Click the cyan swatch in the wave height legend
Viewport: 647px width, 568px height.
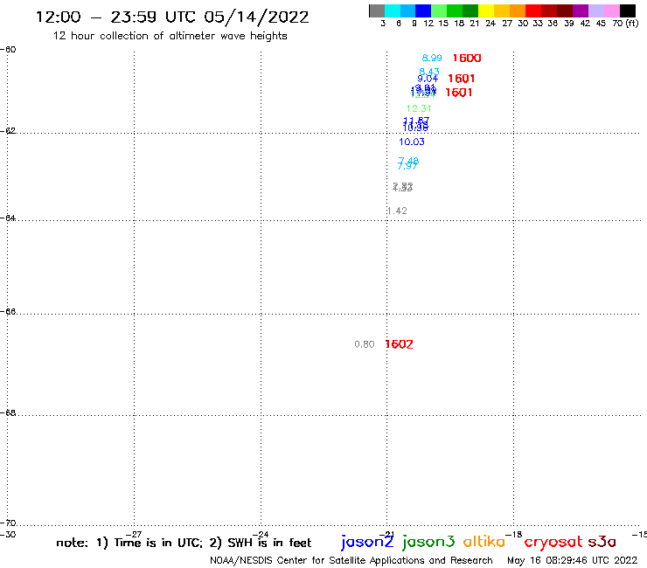(x=393, y=10)
